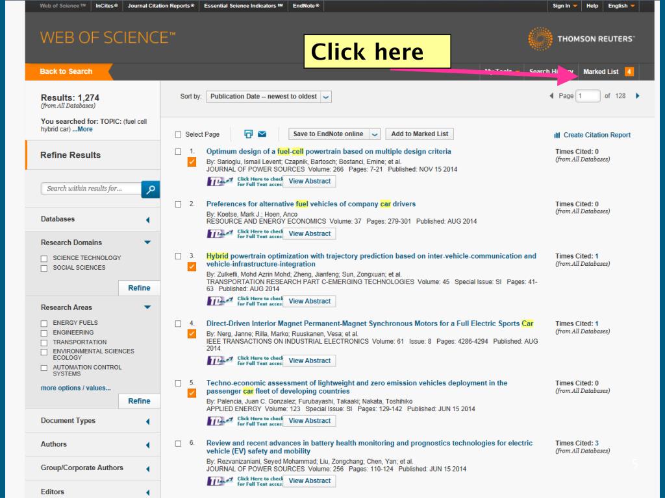Check the box for result 6
The height and width of the screenshot is (498, 665).
tap(178, 444)
